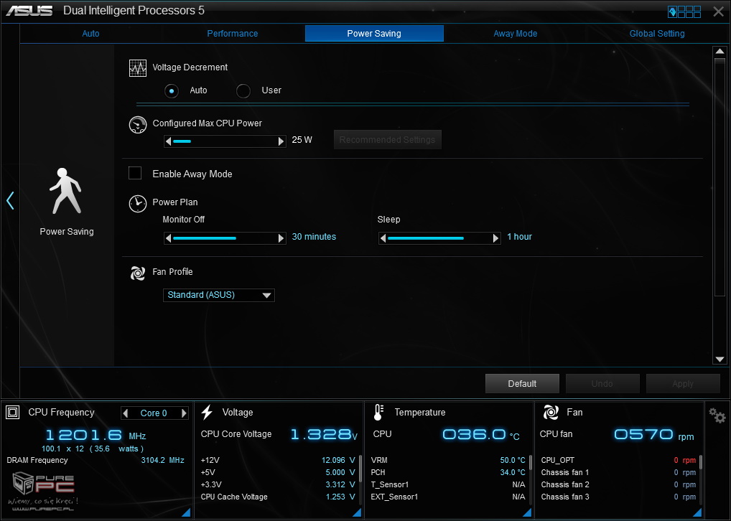
Task: Click the '25 W' CPU power value
Action: pyautogui.click(x=302, y=140)
